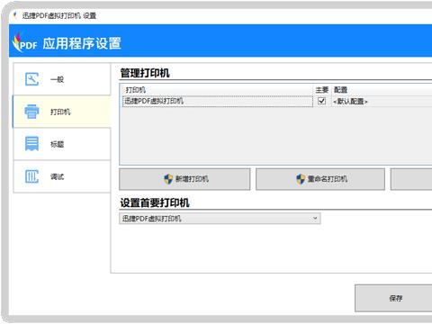Uncheck the 主要 primary printer checkbox

321,101
